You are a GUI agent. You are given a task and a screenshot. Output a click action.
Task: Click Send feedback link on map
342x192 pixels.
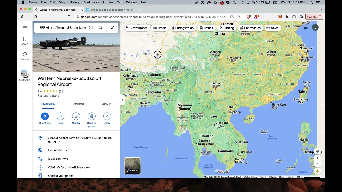[x=286, y=177]
